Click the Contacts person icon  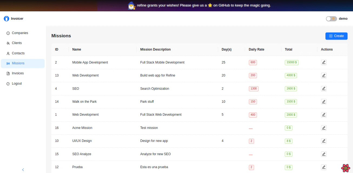click(8, 53)
